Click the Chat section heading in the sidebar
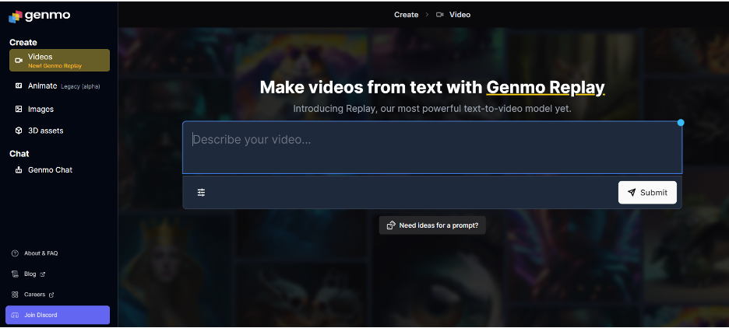The image size is (729, 328). pyautogui.click(x=19, y=154)
